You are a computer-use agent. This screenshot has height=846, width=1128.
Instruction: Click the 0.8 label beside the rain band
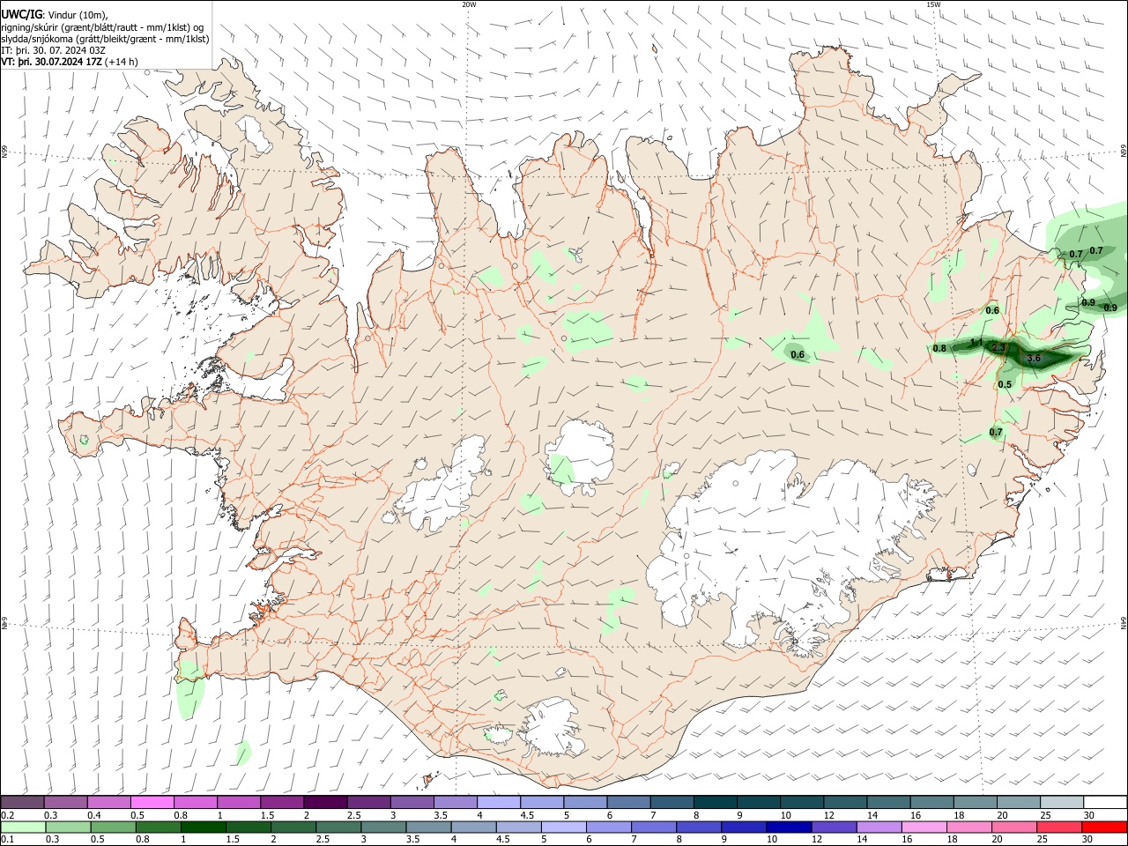point(939,348)
